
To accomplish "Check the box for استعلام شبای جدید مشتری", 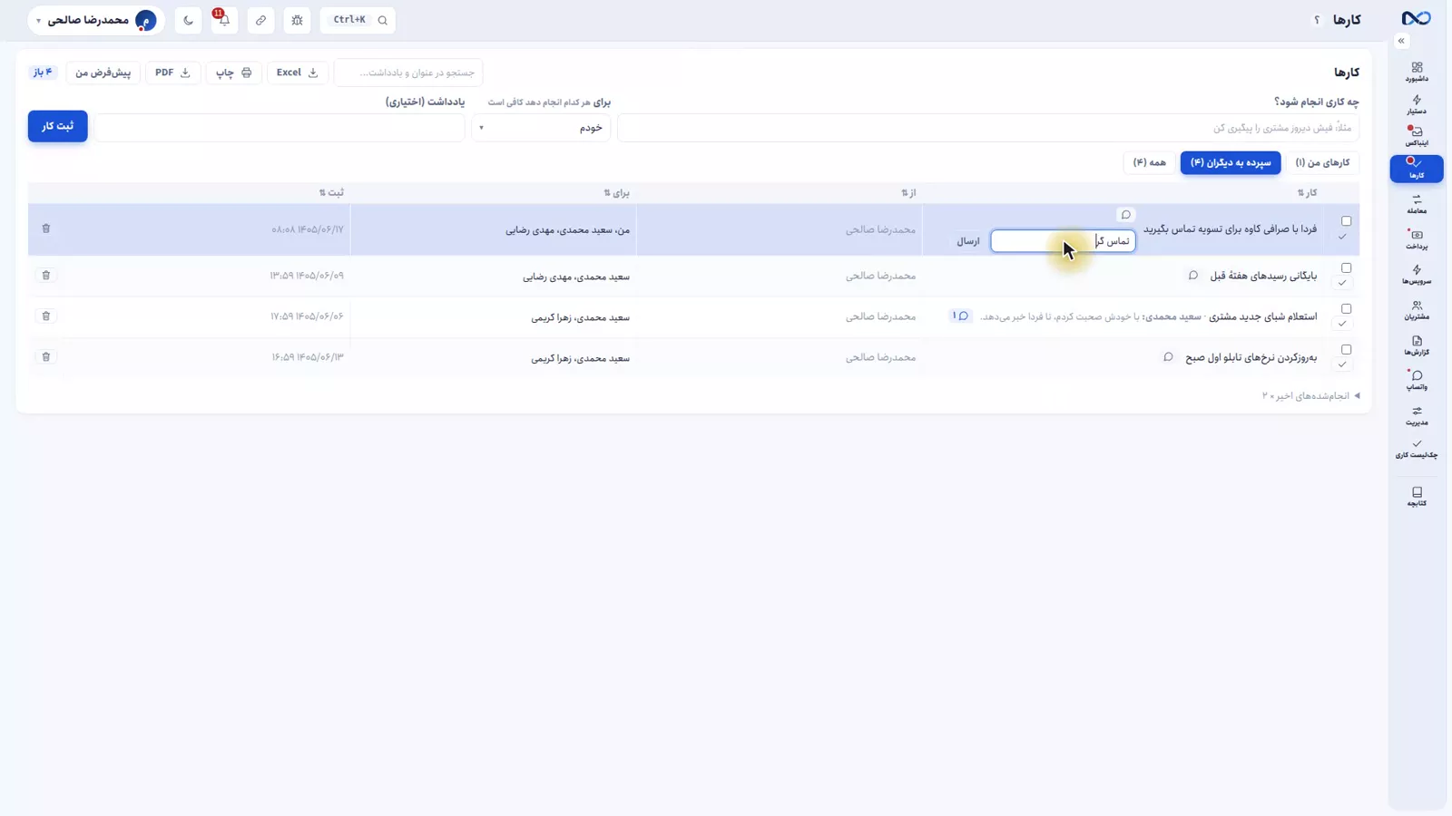I will pos(1346,309).
